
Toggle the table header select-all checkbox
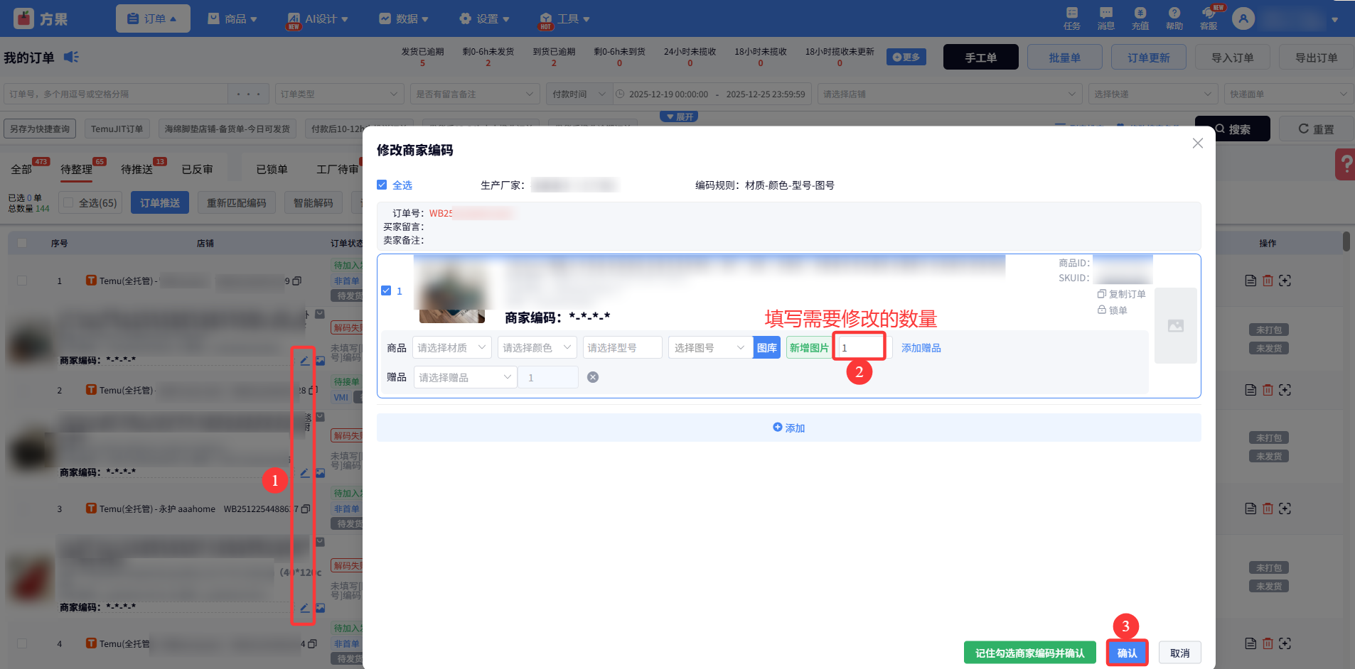[x=22, y=243]
